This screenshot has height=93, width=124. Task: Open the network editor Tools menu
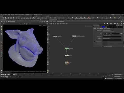click(61, 24)
